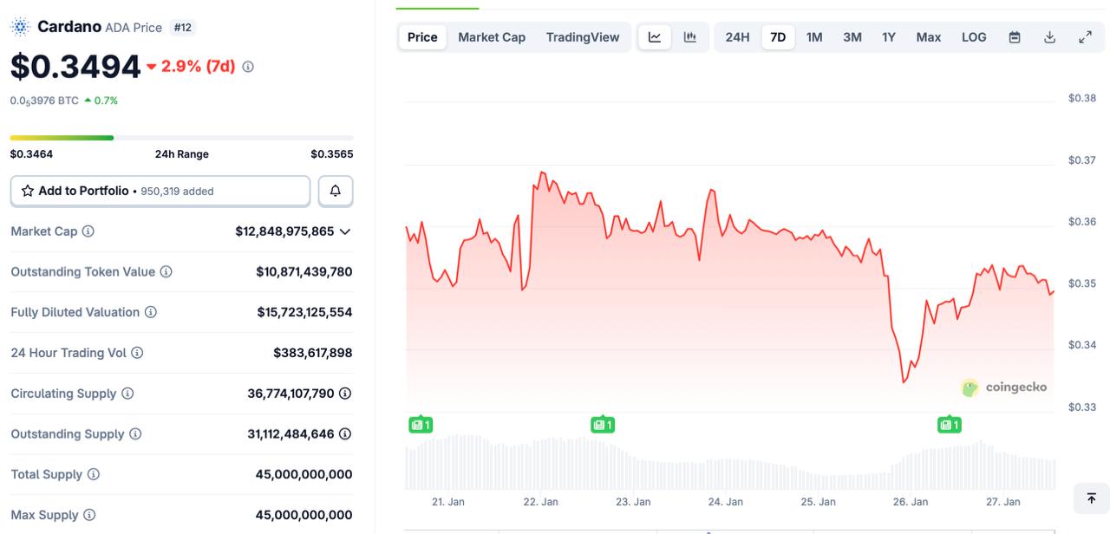Switch to candlestick chart view
1110x534 pixels.
coord(689,36)
